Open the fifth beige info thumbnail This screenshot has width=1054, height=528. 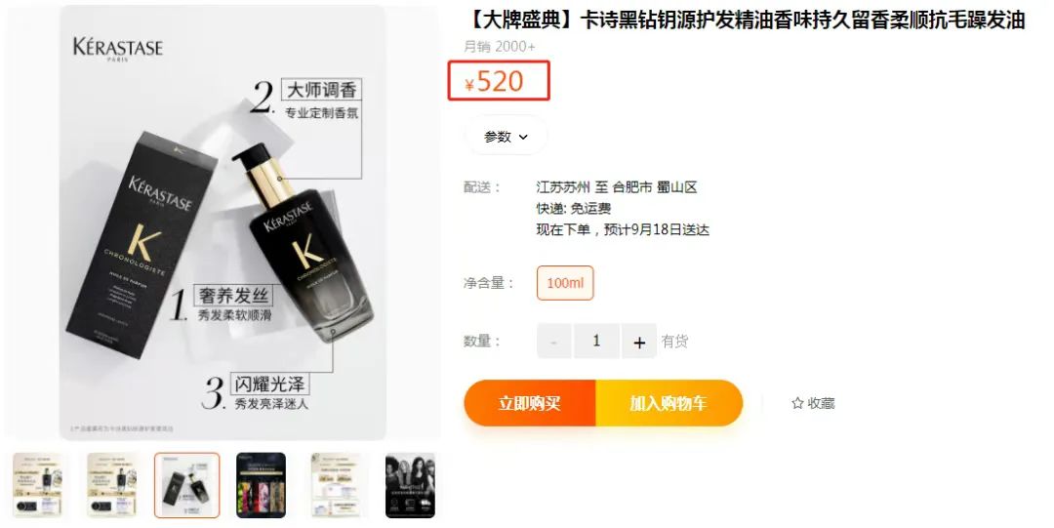click(x=336, y=485)
